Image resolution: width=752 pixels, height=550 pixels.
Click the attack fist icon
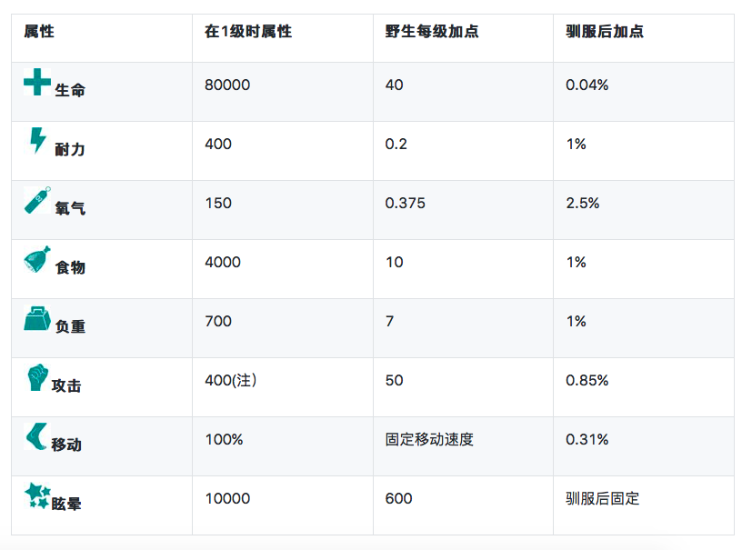pyautogui.click(x=37, y=377)
